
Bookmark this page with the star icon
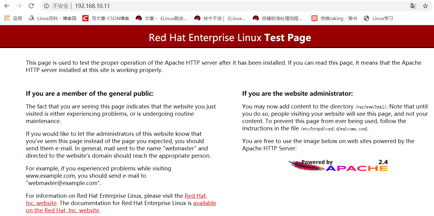(x=425, y=6)
